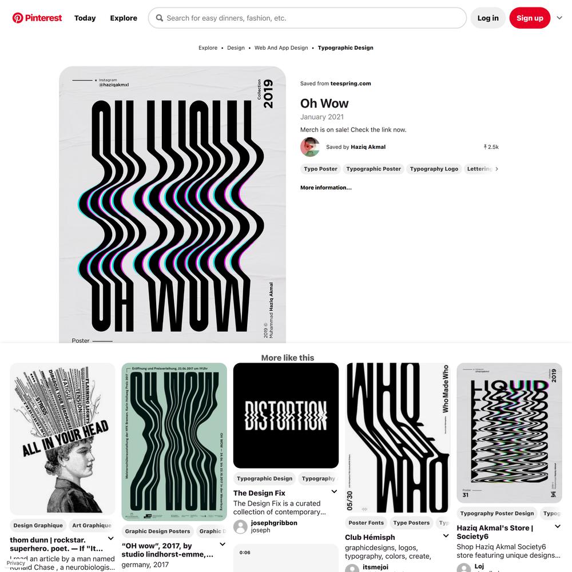Open the header account dropdown chevron

559,18
